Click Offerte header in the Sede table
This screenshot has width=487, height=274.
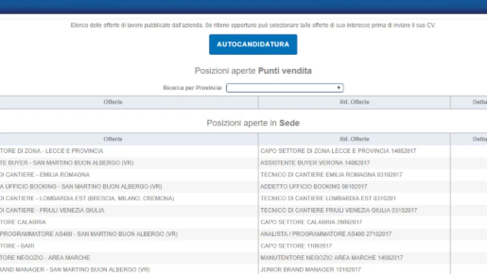113,139
